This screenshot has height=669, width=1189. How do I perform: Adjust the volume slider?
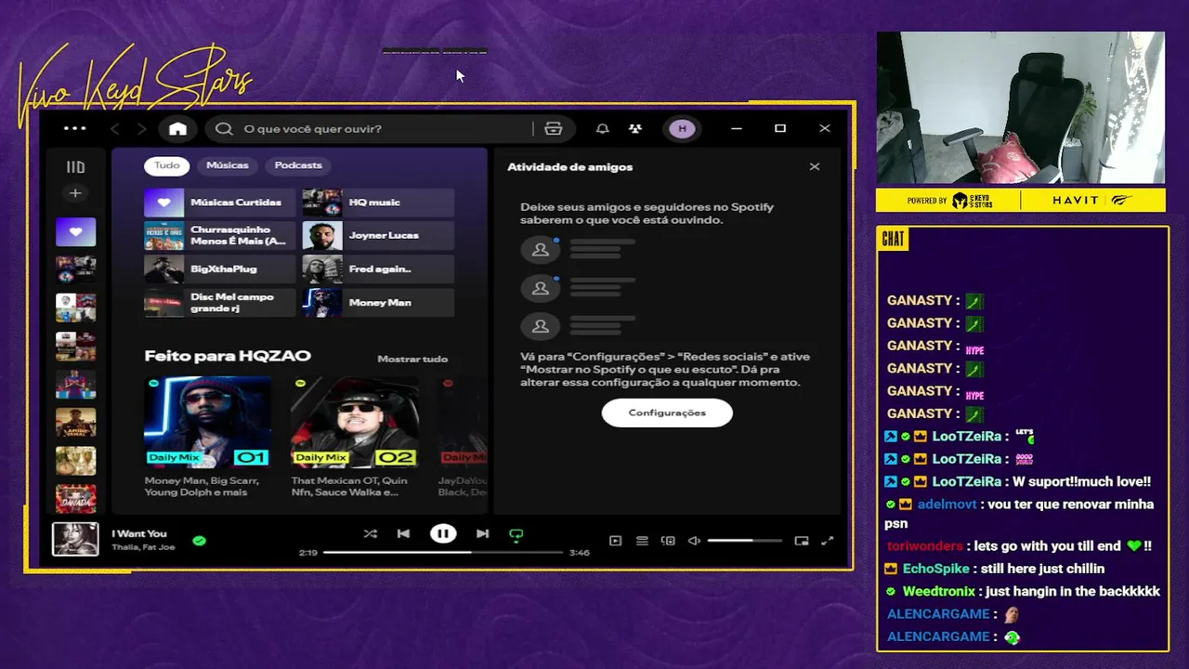coord(744,541)
